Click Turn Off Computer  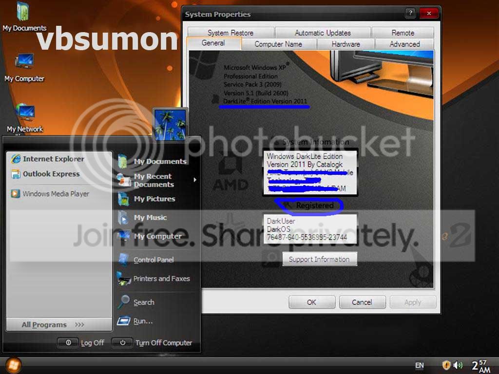(x=152, y=343)
